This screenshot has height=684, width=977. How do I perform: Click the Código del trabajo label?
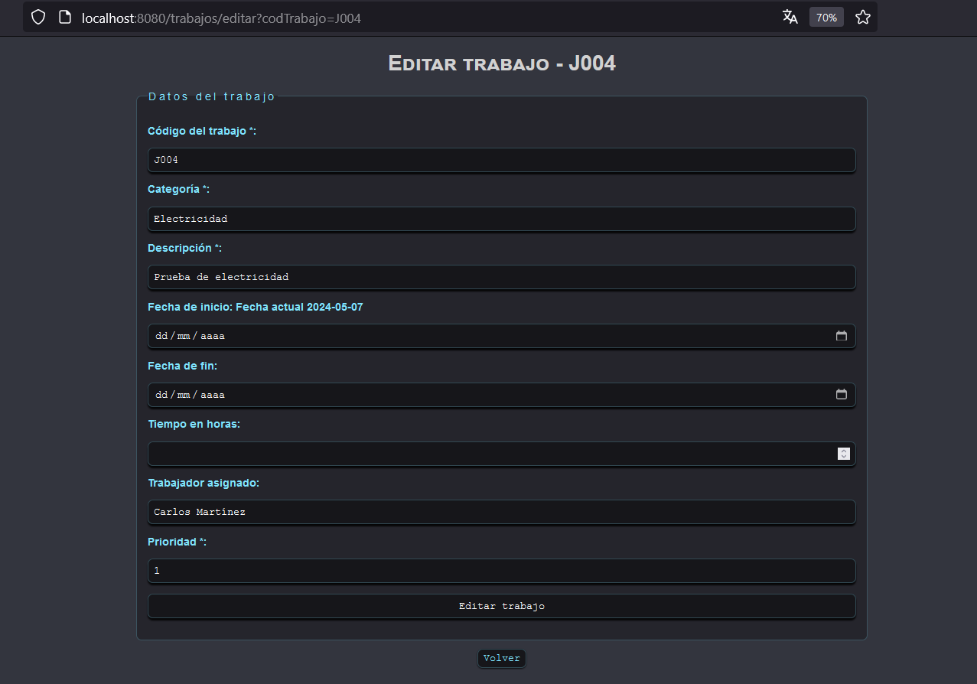coord(202,131)
